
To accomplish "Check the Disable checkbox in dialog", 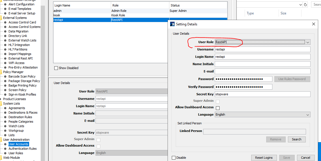I will tap(174, 158).
